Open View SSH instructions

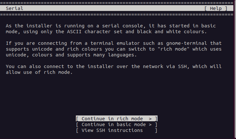(x=112, y=130)
